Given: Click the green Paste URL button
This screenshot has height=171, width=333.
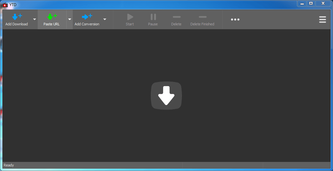Looking at the screenshot, I should pos(52,20).
